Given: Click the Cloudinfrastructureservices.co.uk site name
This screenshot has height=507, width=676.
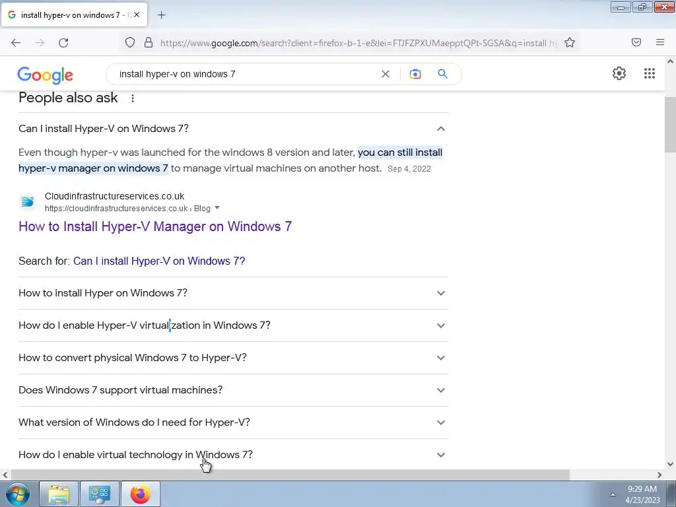Looking at the screenshot, I should [x=115, y=196].
